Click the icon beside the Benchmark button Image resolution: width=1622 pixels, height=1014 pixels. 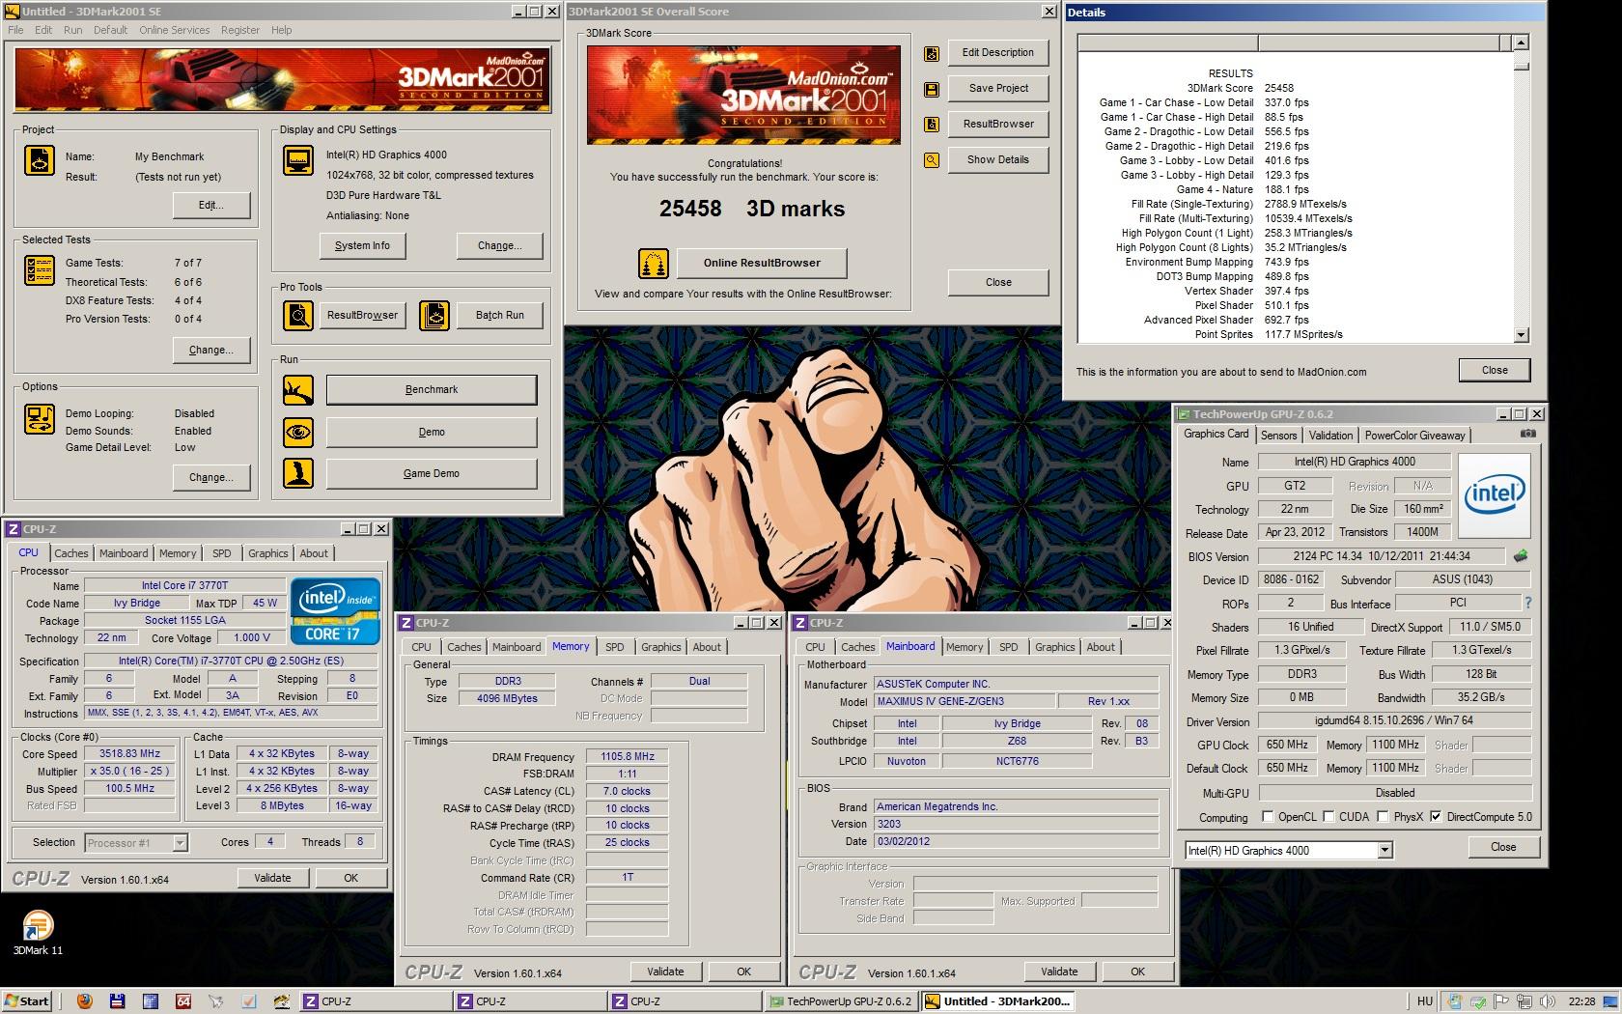[x=298, y=390]
